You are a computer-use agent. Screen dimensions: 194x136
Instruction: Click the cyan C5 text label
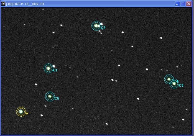tap(57, 98)
